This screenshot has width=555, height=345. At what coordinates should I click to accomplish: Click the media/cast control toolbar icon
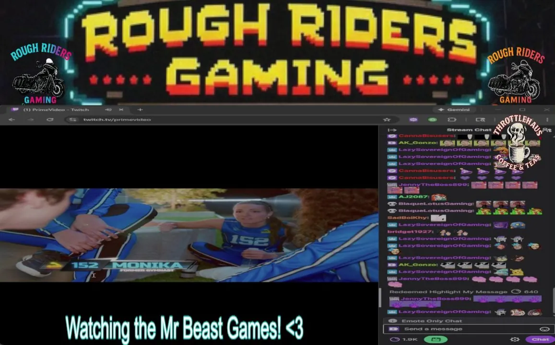click(x=480, y=119)
